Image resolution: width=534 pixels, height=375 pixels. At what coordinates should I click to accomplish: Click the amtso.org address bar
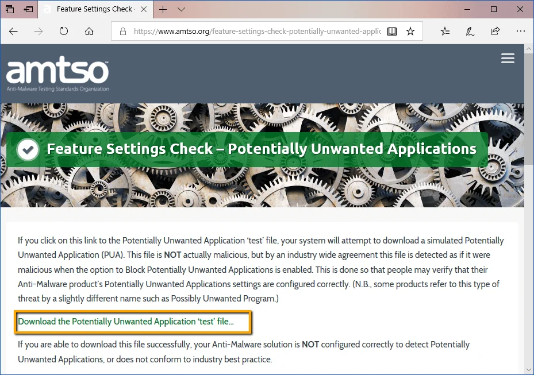[253, 32]
